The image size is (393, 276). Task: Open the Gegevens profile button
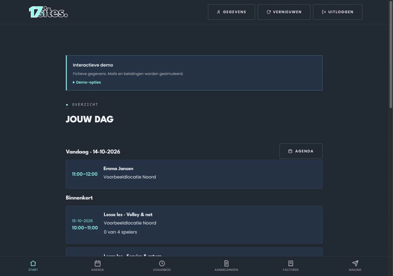[x=231, y=12]
